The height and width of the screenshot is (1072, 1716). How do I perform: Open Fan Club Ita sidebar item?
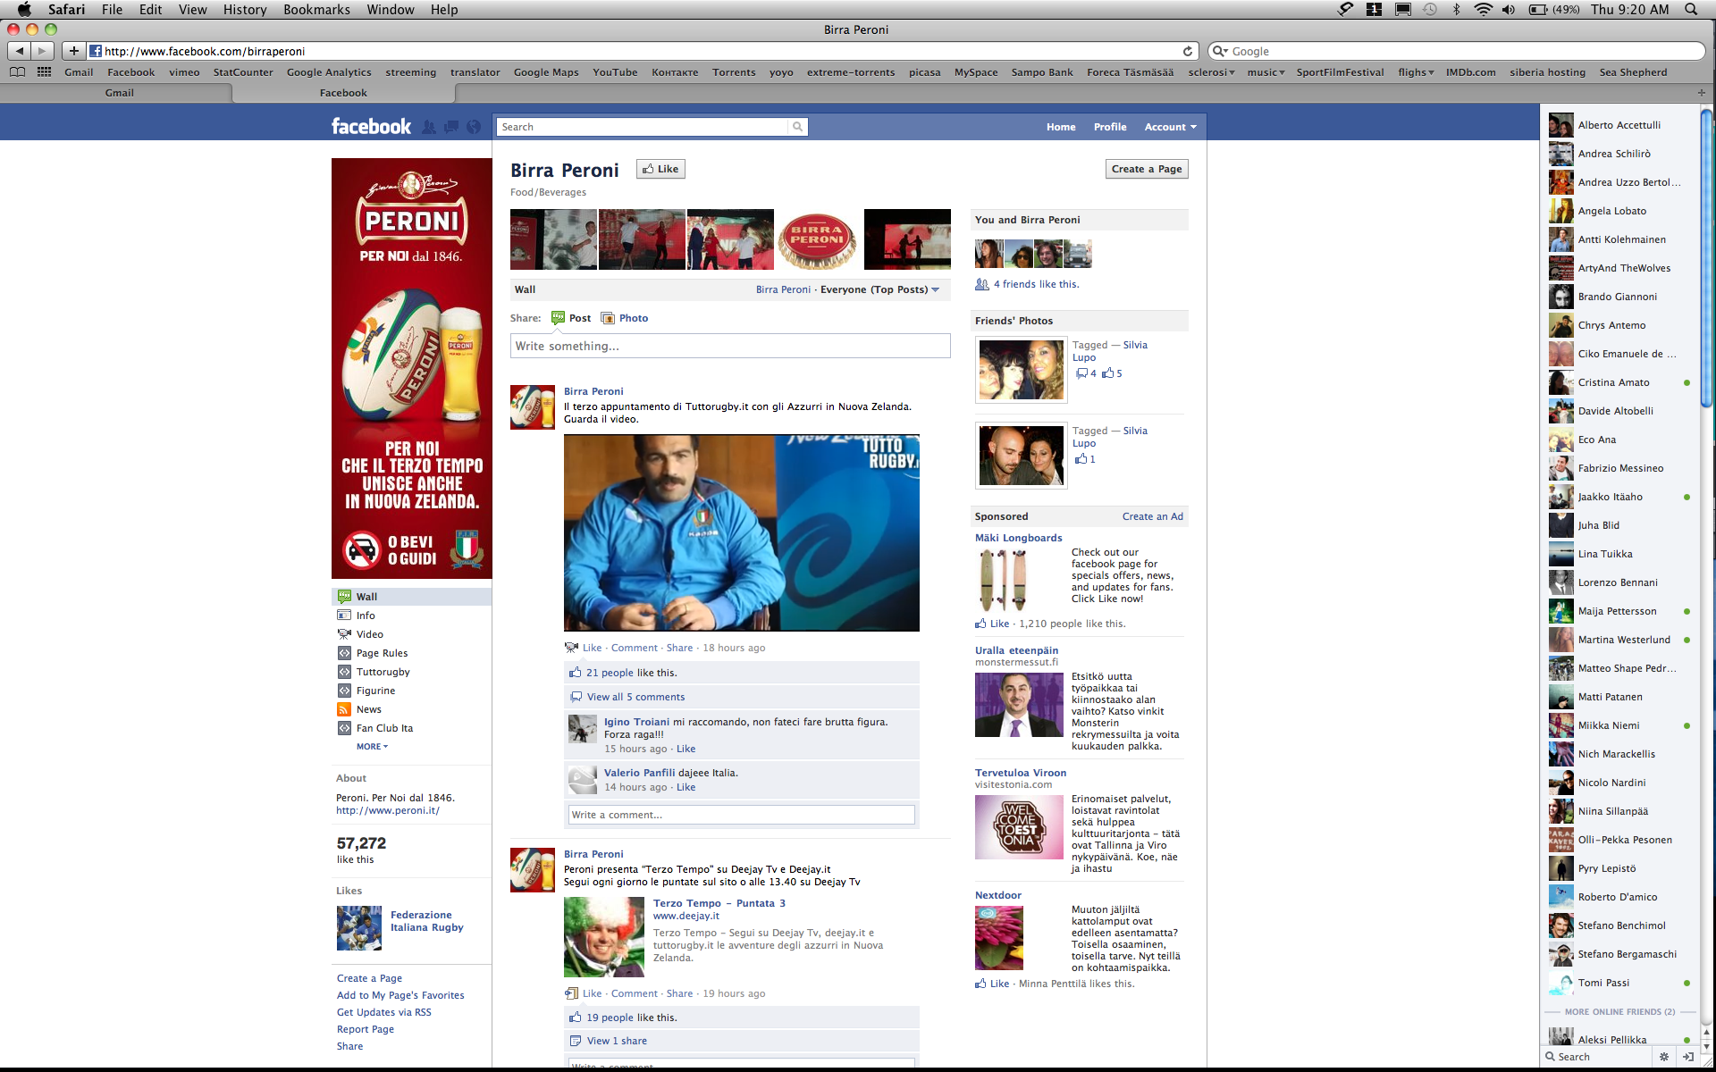click(384, 728)
